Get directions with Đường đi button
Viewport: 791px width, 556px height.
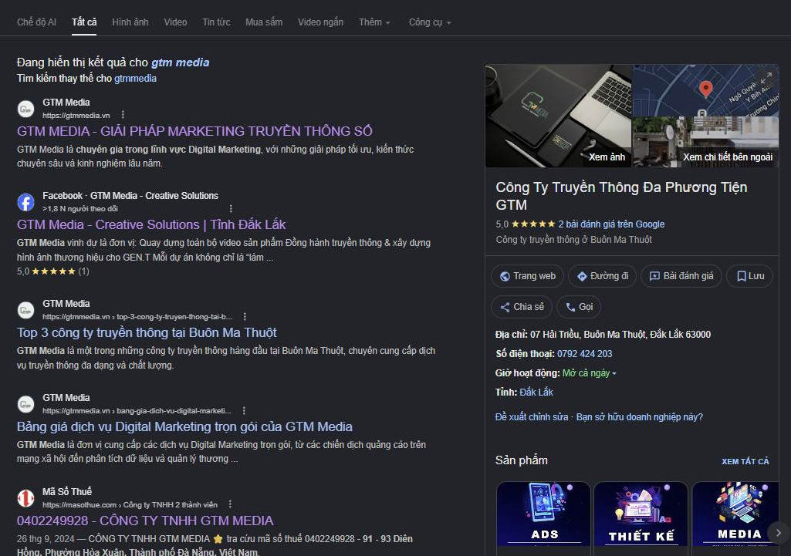coord(603,276)
